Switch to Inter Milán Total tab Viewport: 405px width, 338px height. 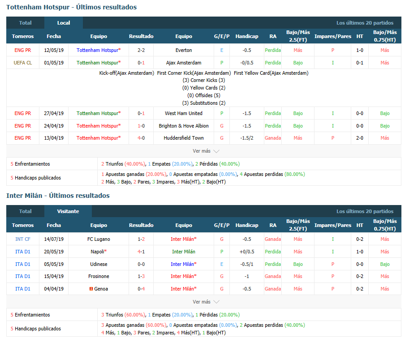point(25,211)
